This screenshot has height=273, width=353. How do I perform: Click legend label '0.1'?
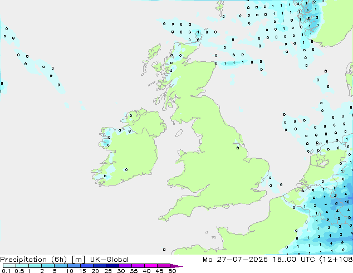tap(6, 271)
